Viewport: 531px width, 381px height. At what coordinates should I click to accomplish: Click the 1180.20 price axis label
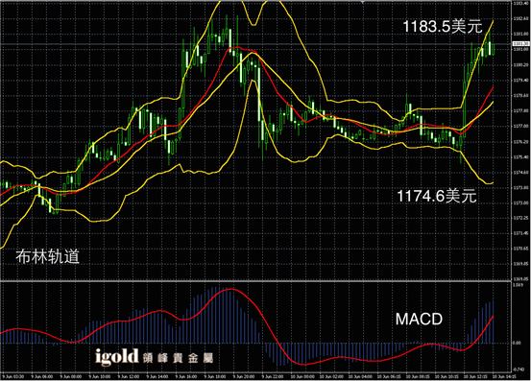(x=520, y=64)
